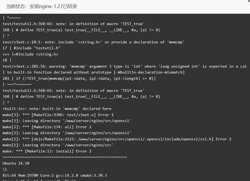Click the '#include <string.h>' suggestion line
Screen dimensions: 250x181
pyautogui.click(x=30, y=54)
